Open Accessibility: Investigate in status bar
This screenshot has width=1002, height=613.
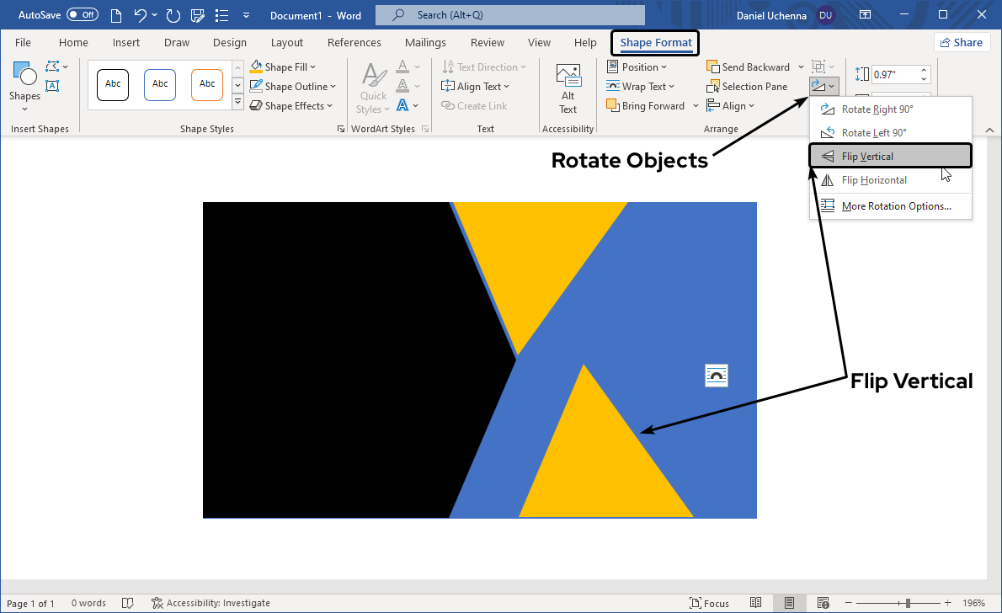point(211,603)
